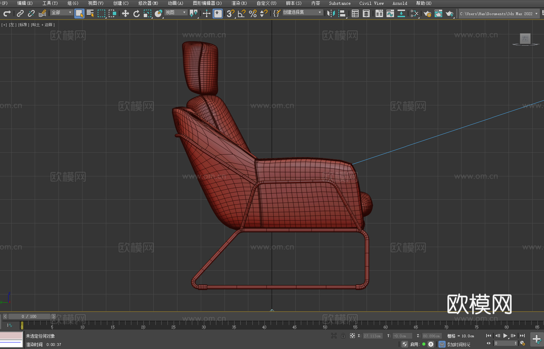Click the X coordinate field
This screenshot has height=349, width=544.
373,336
